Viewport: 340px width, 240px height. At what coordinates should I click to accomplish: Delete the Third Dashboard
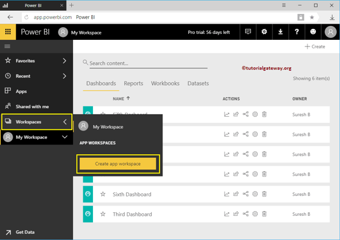point(264,214)
